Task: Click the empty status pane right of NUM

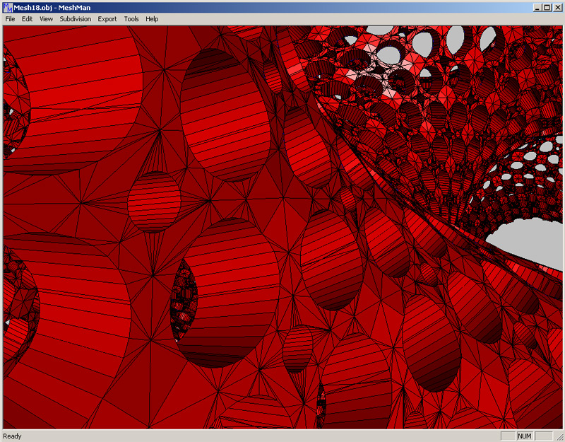Action: click(x=543, y=436)
